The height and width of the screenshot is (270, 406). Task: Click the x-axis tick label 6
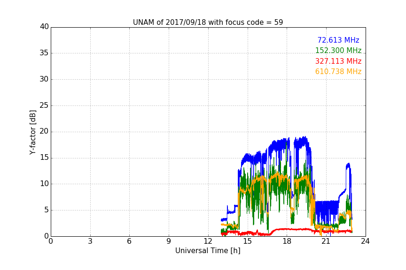pyautogui.click(x=129, y=241)
